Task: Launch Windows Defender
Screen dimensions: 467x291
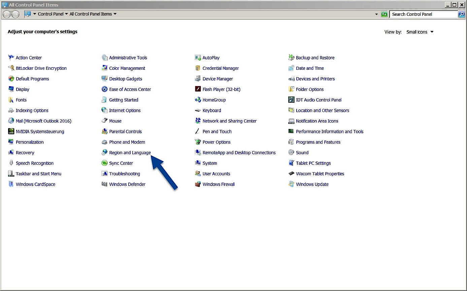Action: click(127, 184)
